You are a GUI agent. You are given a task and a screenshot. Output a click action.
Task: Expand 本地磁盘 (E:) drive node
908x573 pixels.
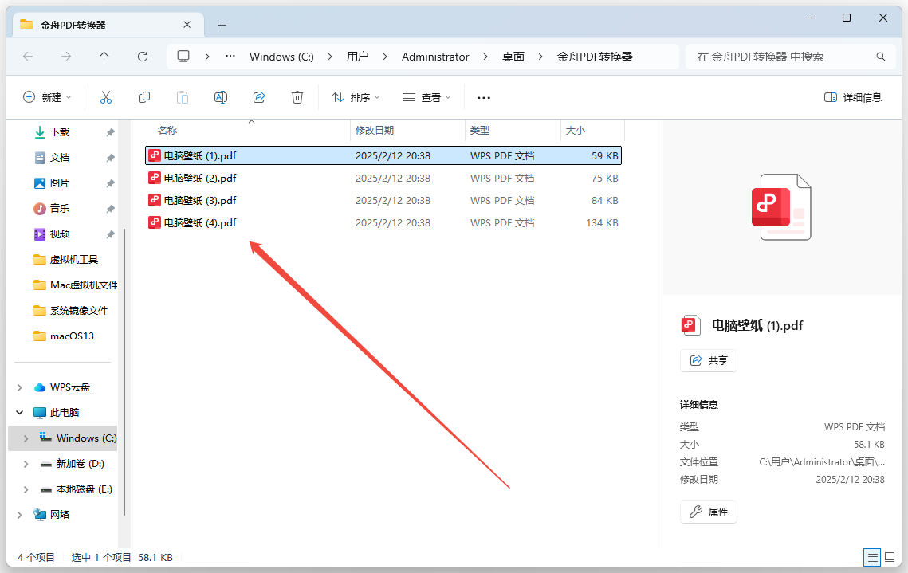pos(26,489)
